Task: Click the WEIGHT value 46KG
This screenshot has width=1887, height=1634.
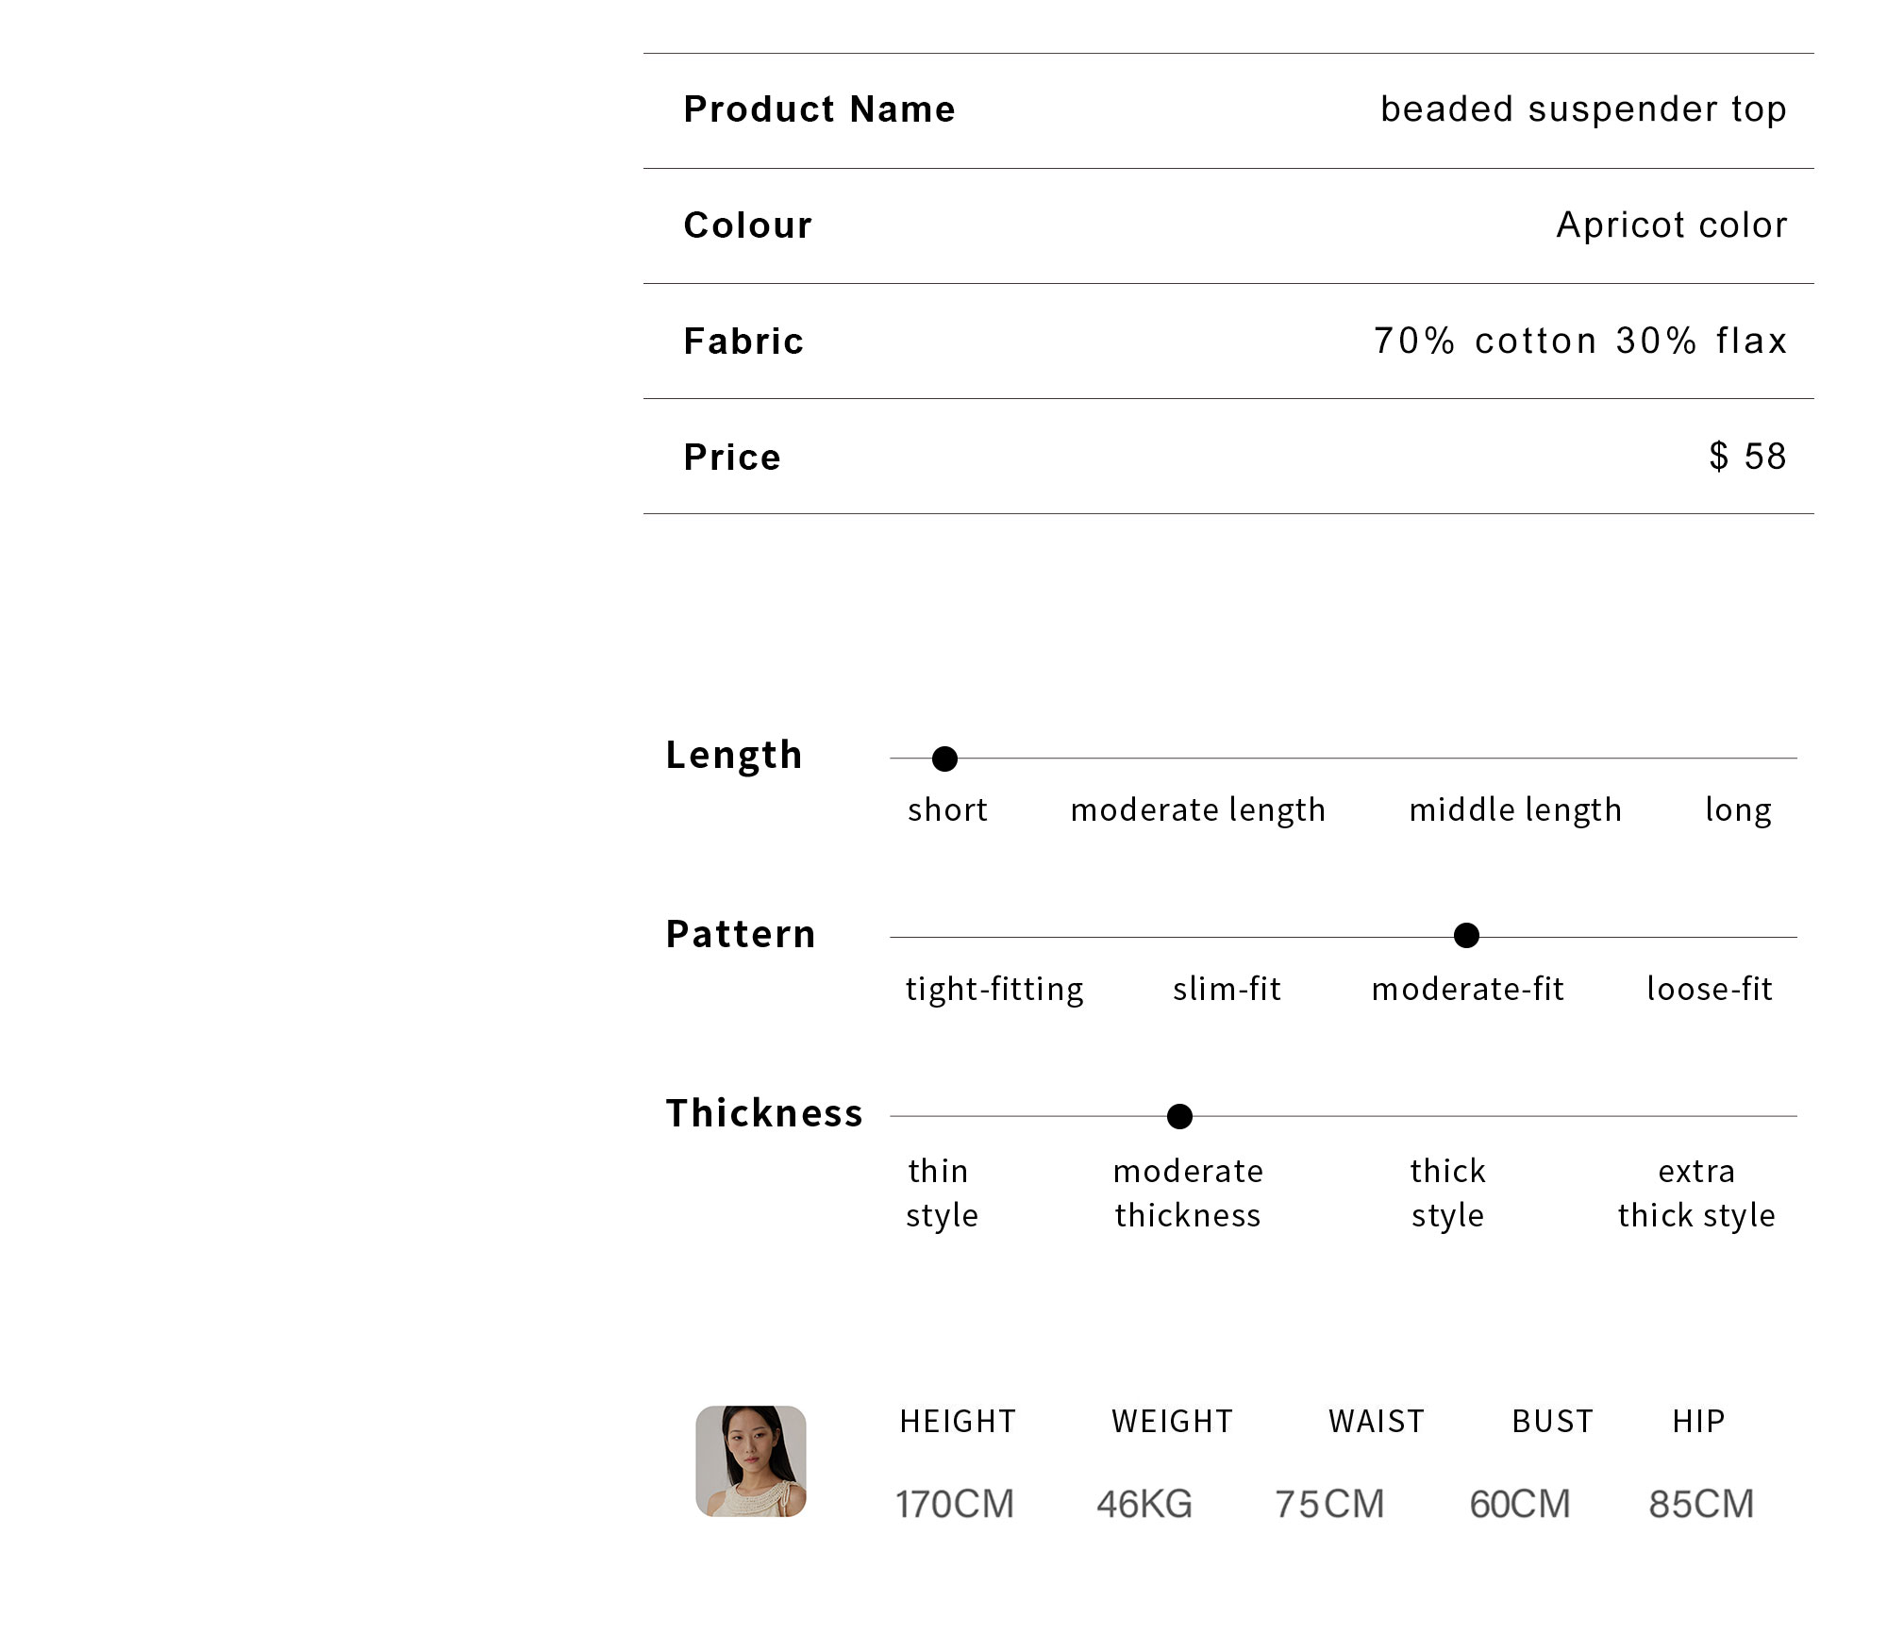Action: (1144, 1504)
